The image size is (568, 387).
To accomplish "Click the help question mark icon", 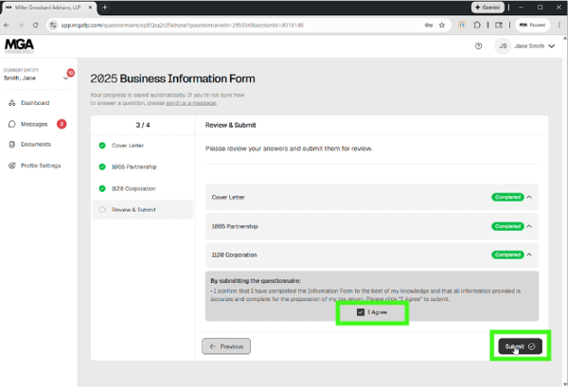I will pos(478,45).
